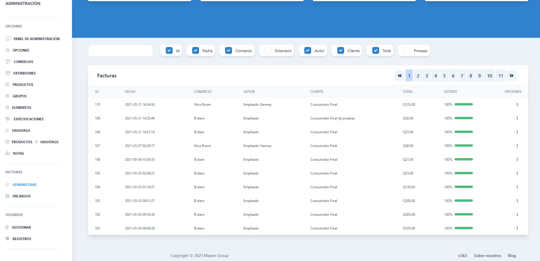Viewport: 540px width, 261px height.
Task: Go to last page with double-right arrow
Action: tap(512, 76)
